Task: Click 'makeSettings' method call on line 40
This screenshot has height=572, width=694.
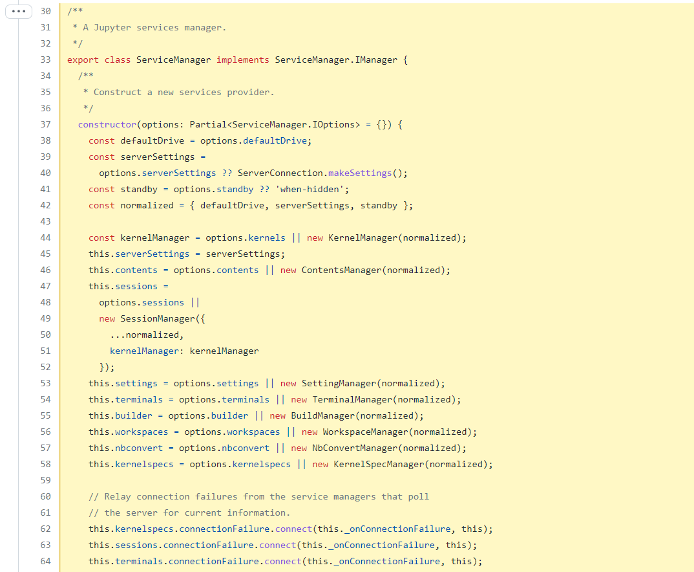Action: click(x=360, y=173)
